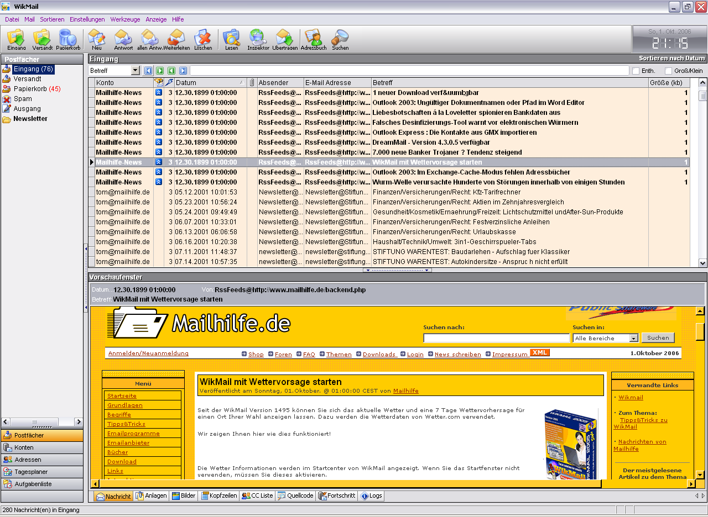Viewport: 708px width, 517px height.
Task: Switch to the Kopfzeilen tab
Action: pyautogui.click(x=219, y=496)
